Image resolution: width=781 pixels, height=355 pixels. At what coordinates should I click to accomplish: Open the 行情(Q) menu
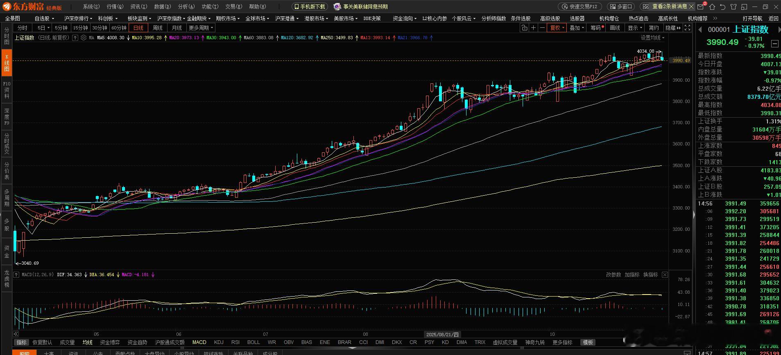pos(115,7)
